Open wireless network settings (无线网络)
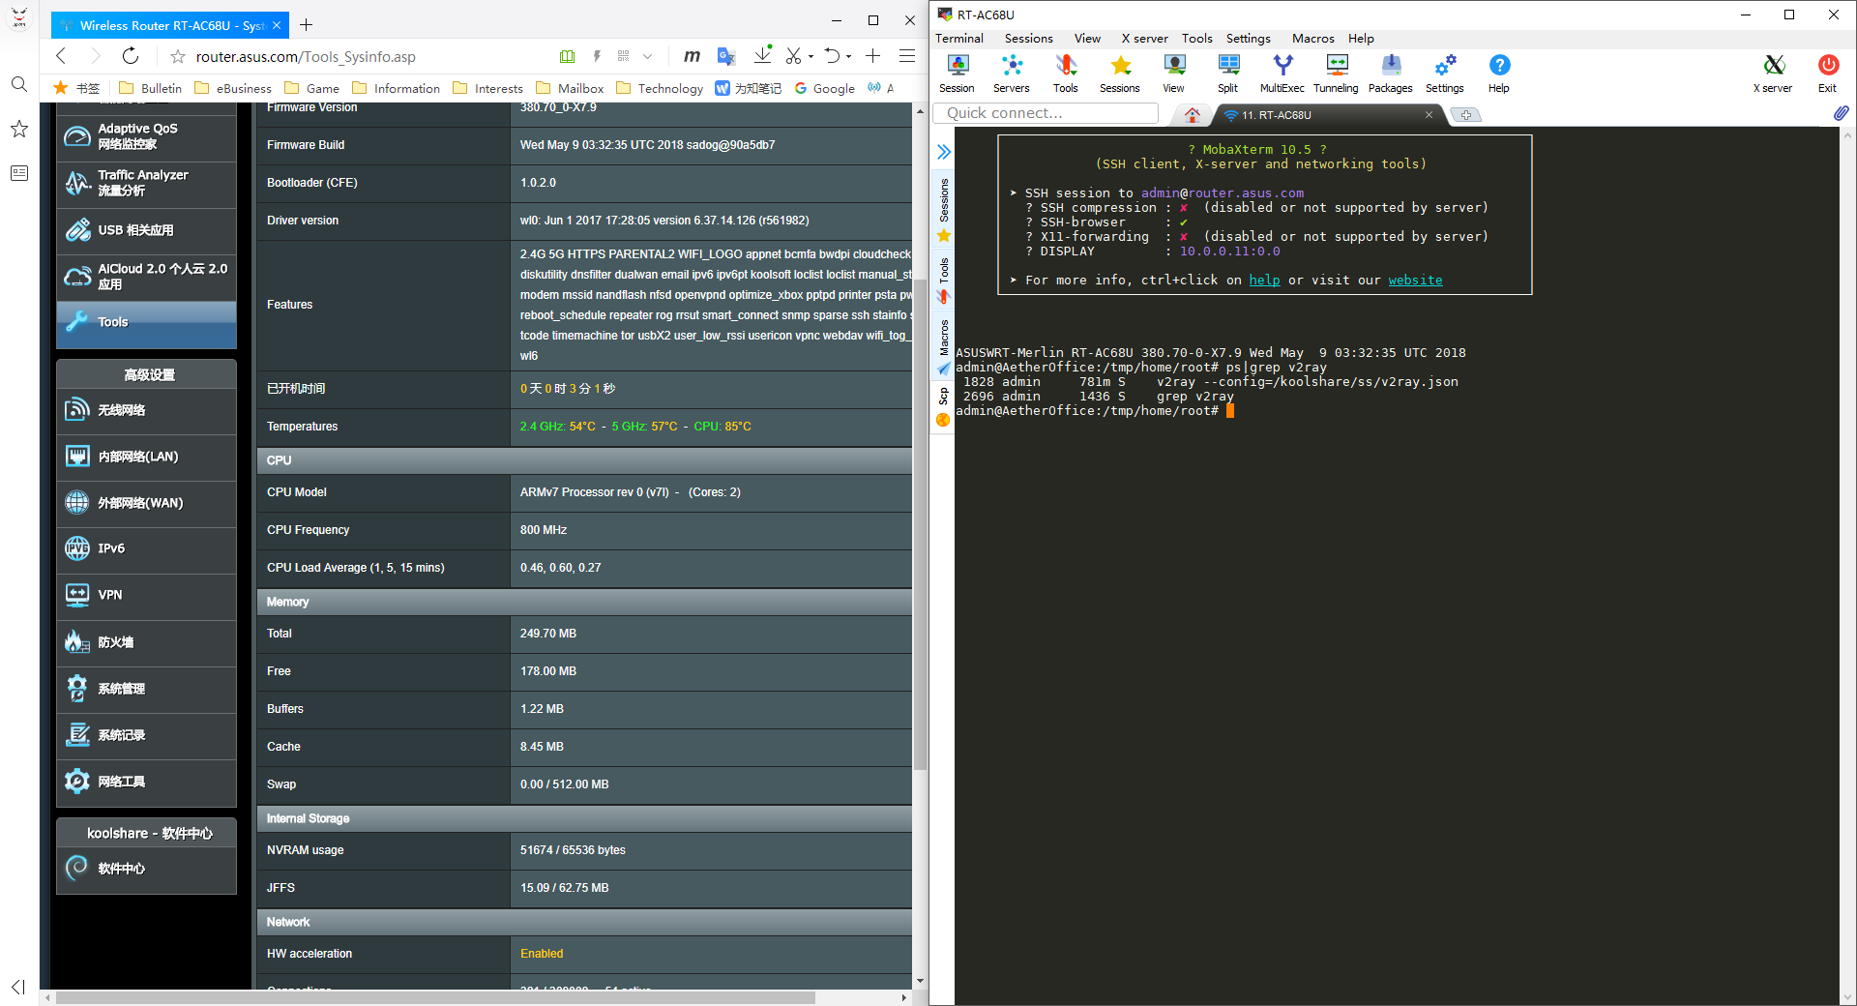This screenshot has height=1006, width=1857. (146, 410)
